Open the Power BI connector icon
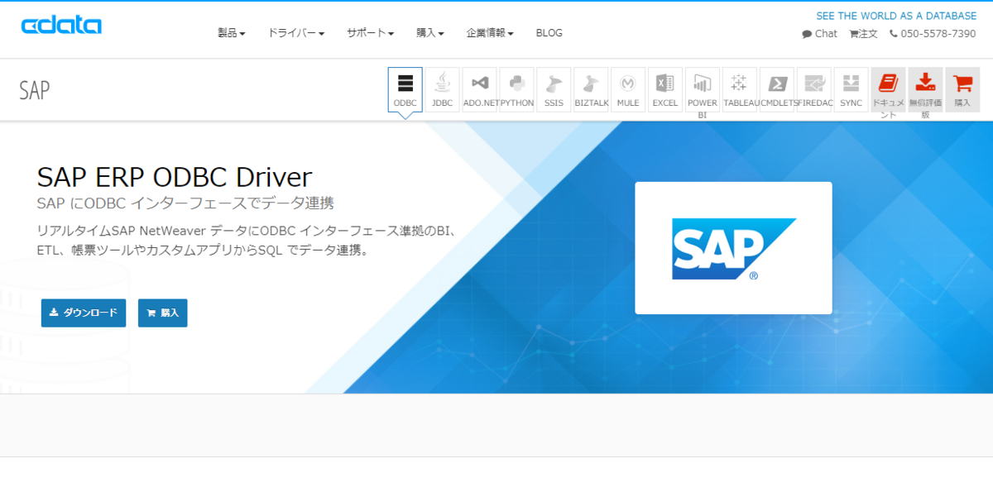Image resolution: width=993 pixels, height=492 pixels. pos(703,89)
